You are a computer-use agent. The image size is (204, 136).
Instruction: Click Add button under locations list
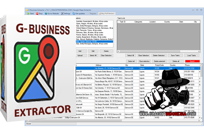point(79,51)
